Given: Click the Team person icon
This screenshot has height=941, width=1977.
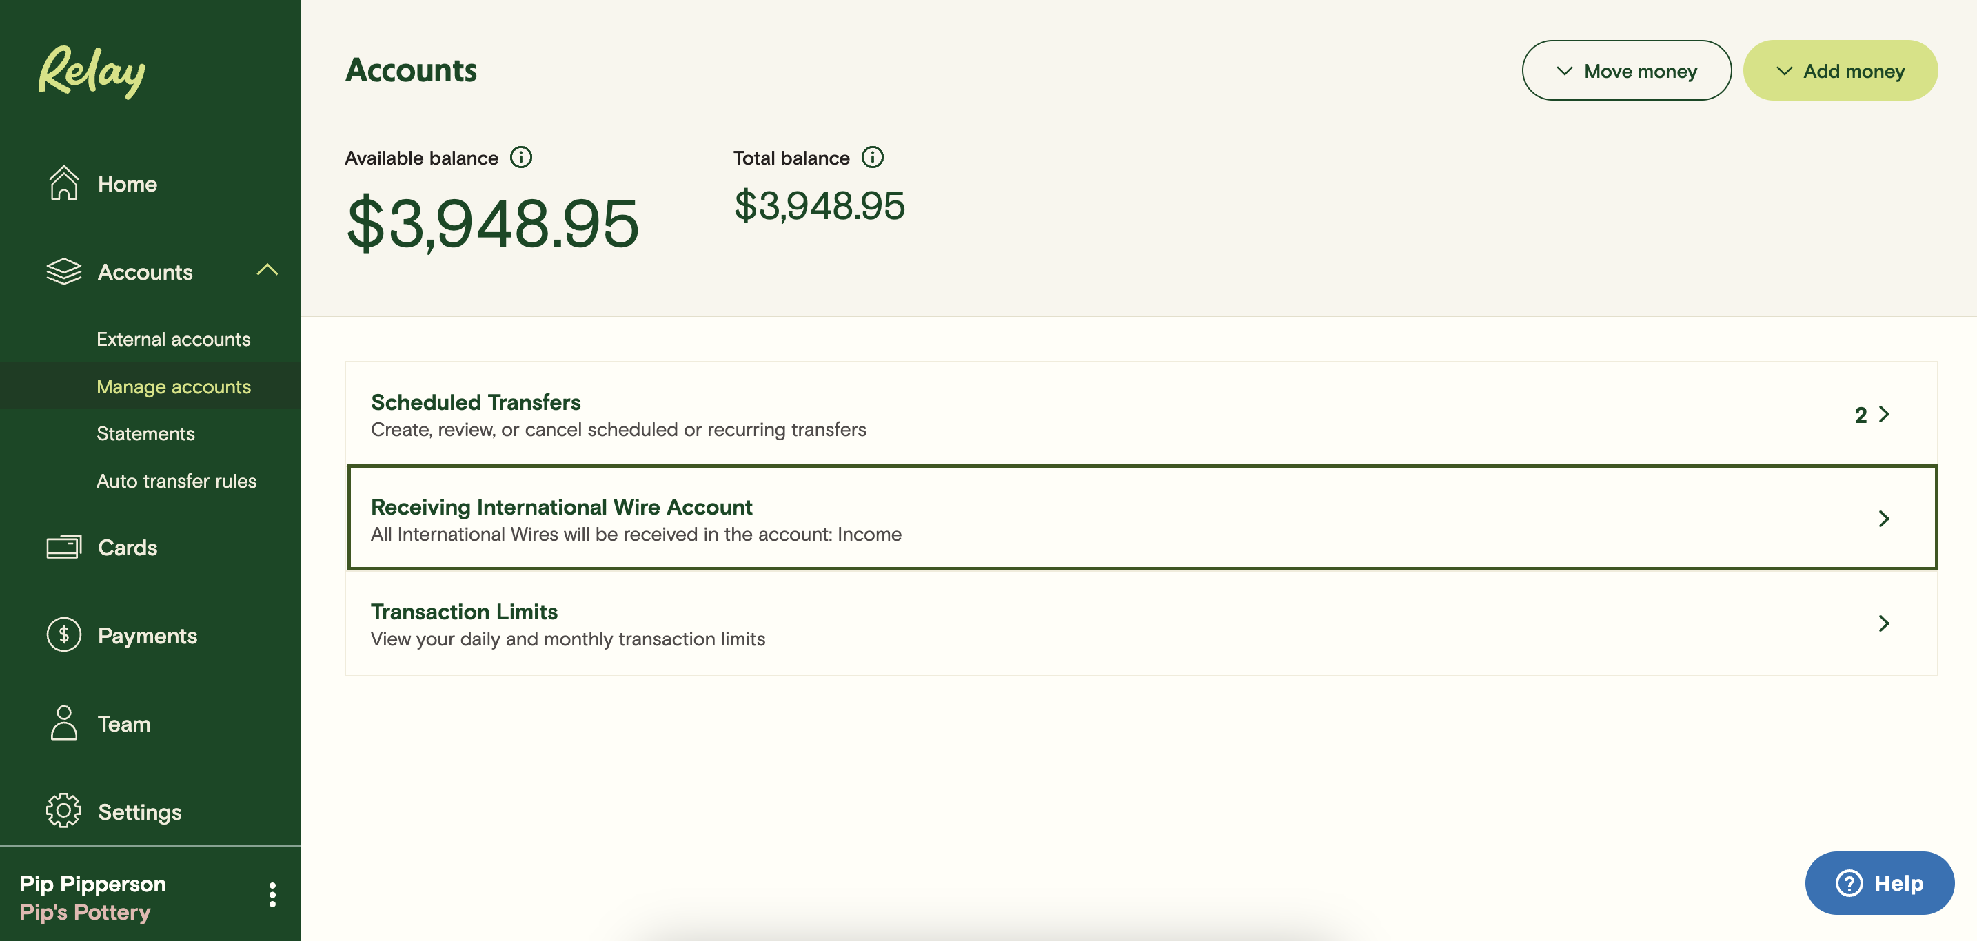Looking at the screenshot, I should coord(63,723).
